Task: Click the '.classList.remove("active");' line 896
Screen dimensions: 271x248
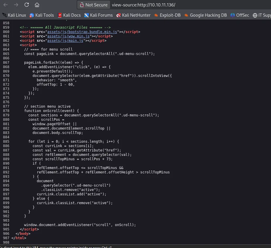Action: 71,190
